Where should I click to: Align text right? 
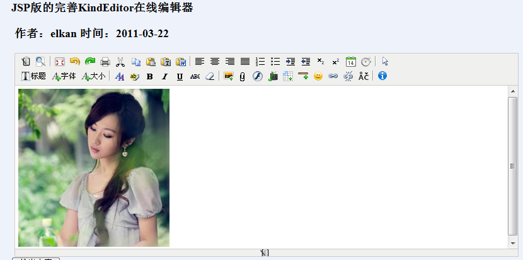click(230, 62)
